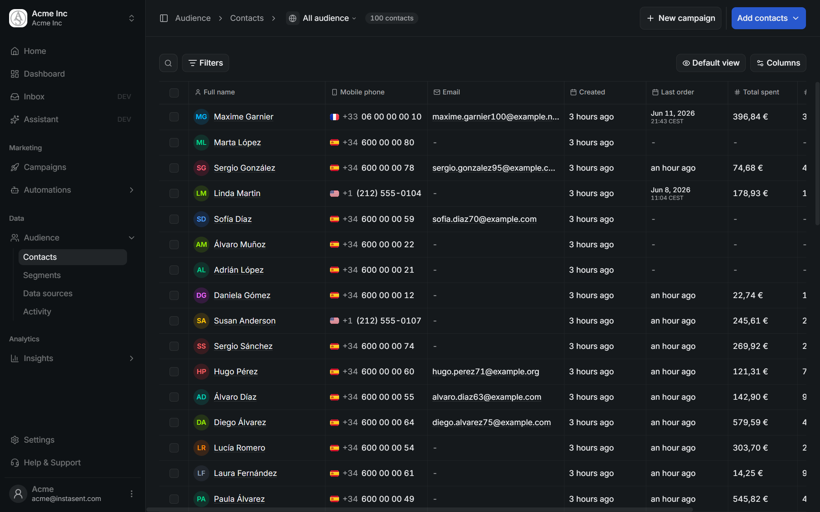Tick the select-all checkbox in header

[x=174, y=93]
